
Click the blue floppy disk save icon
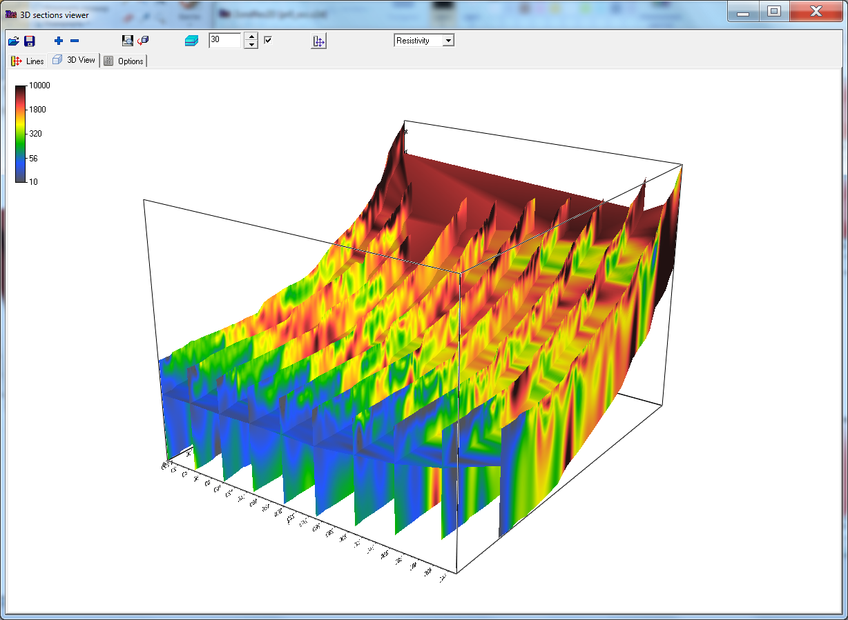(x=29, y=41)
